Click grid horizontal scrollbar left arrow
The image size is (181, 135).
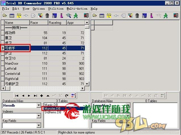coord(3,88)
